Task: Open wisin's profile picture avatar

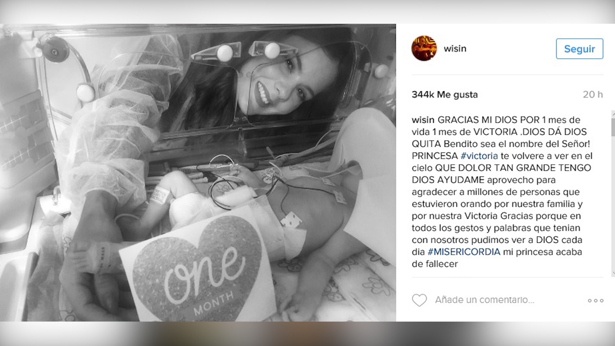Action: tap(424, 48)
